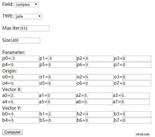Focus the a5 Vector X input
The height and width of the screenshot is (137, 155).
click(x=61, y=102)
